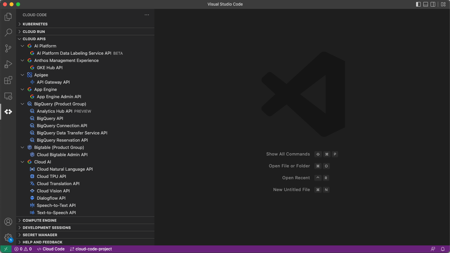Expand the Compute Engine section
Screen dimensions: 450x253
pos(85,220)
